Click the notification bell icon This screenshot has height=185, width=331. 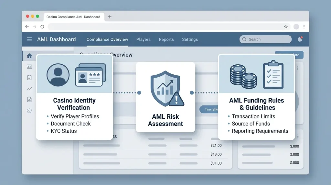point(300,39)
